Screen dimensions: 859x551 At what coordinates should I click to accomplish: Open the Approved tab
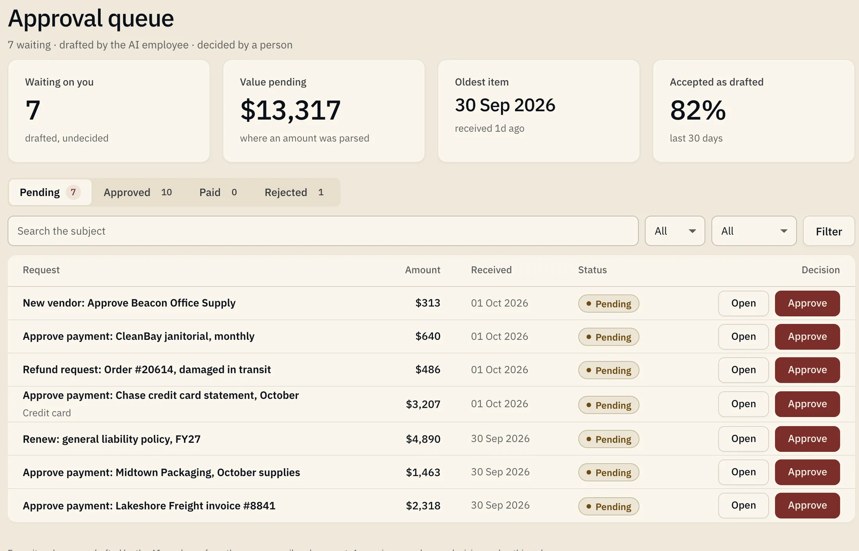click(137, 192)
